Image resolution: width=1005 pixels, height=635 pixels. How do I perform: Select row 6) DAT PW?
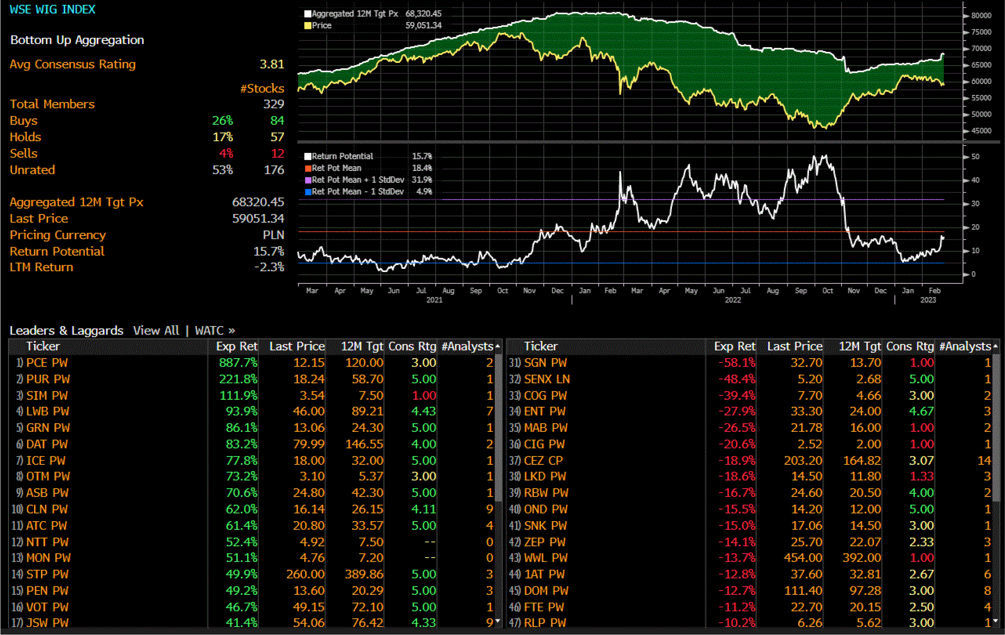(252, 444)
